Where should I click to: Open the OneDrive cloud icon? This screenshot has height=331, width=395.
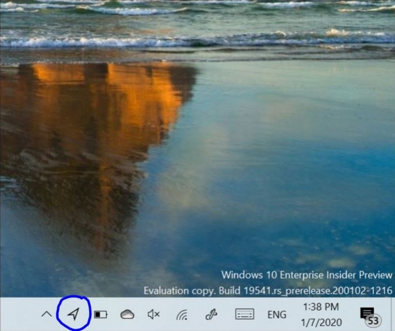pos(128,315)
